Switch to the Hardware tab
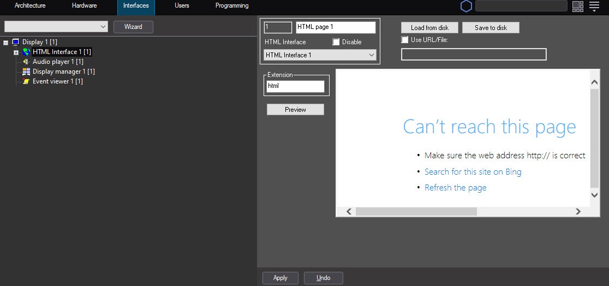This screenshot has height=286, width=609. [84, 6]
